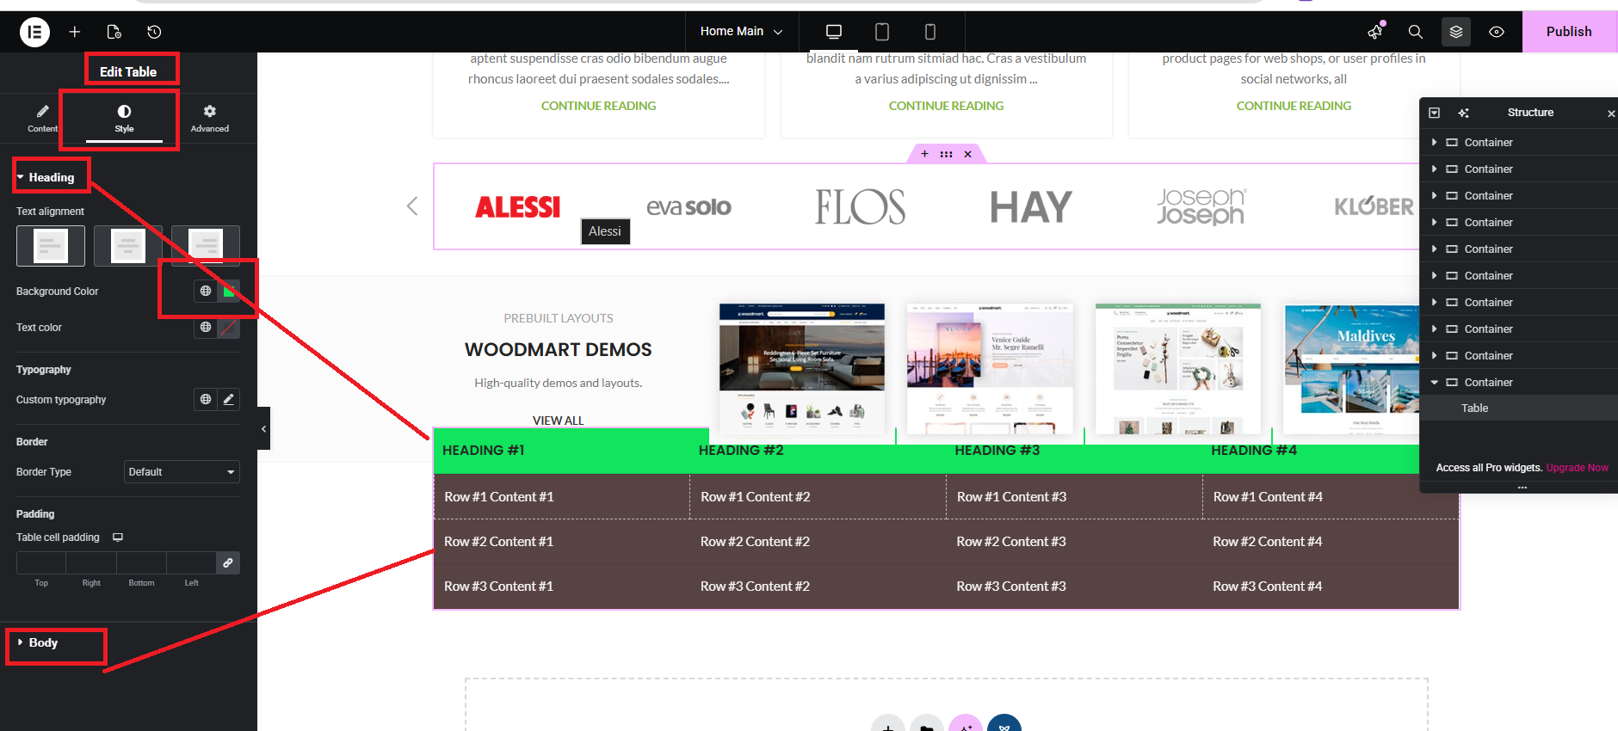Click the HEADING #2 table header cell
1618x731 pixels.
[818, 451]
